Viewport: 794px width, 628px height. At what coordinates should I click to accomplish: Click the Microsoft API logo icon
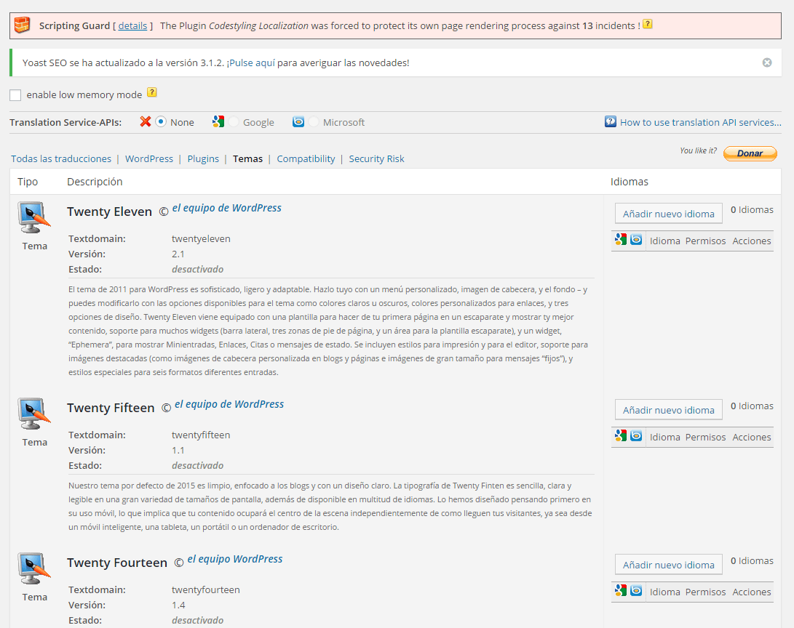coord(298,121)
